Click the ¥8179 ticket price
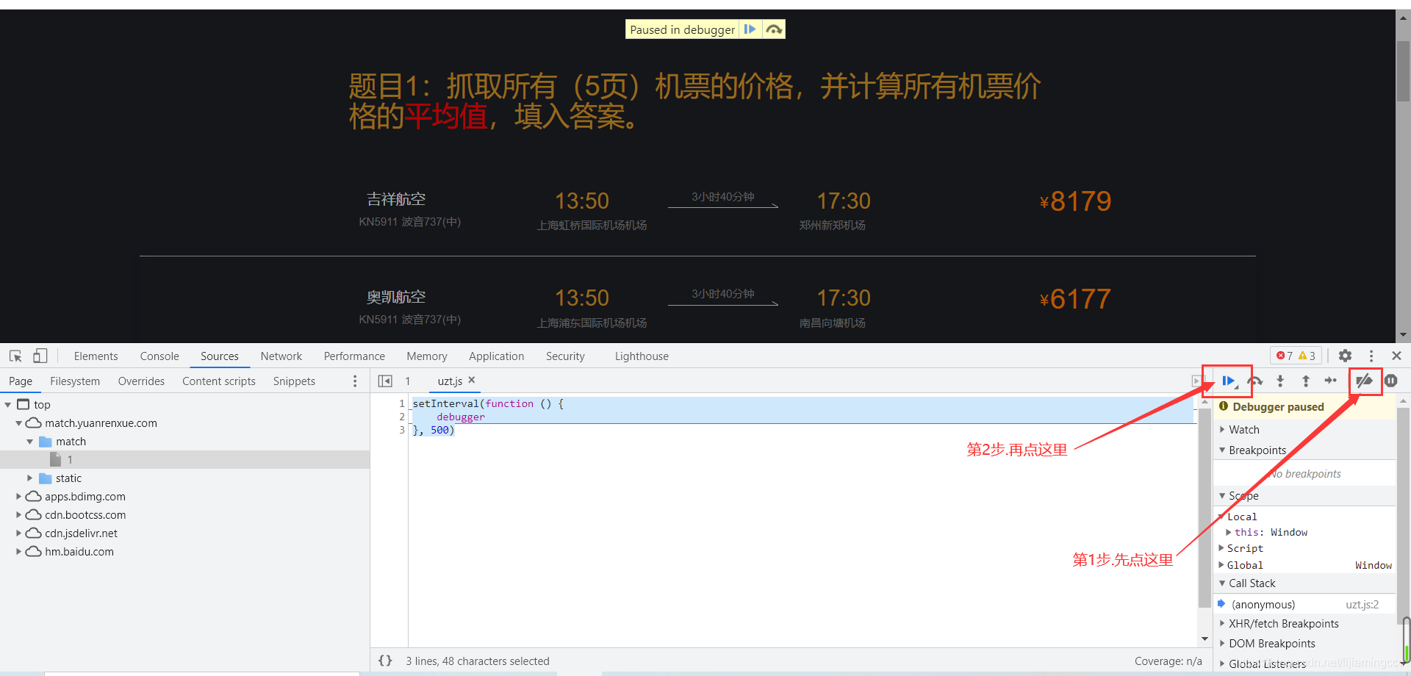 point(1076,201)
